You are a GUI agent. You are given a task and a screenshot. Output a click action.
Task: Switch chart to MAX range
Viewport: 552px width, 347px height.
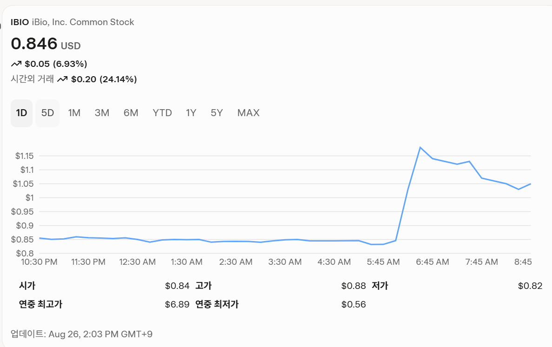point(248,113)
